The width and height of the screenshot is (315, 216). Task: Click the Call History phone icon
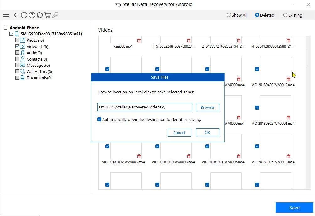click(x=23, y=71)
